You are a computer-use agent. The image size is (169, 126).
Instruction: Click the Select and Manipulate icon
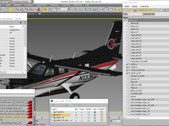pos(75,9)
